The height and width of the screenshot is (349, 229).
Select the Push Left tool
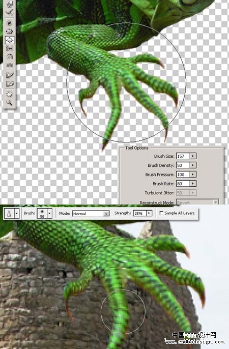point(10,48)
